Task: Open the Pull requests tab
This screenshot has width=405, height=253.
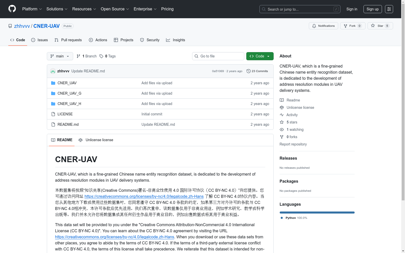Action: [x=68, y=40]
